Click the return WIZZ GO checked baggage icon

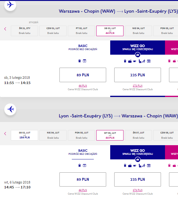[x=130, y=166]
